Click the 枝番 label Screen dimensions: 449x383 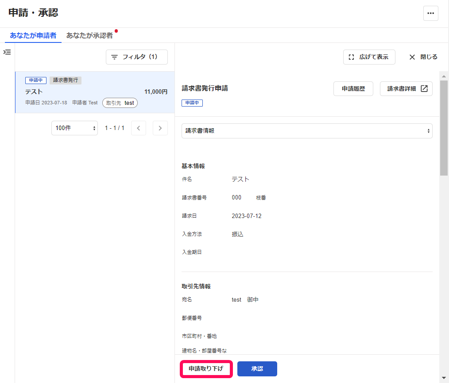(261, 198)
